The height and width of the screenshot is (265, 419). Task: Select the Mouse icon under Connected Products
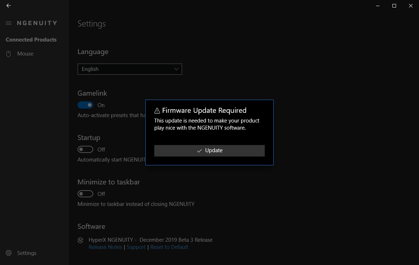9,54
